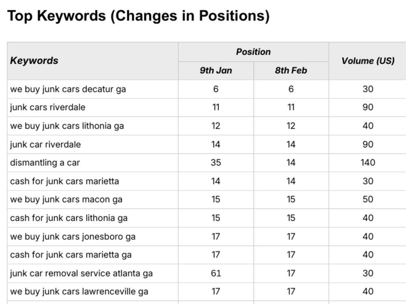Screen dimensions: 406x304
Task: Select the 'junk cars riverdale' keyword cell
Action: tap(93, 107)
